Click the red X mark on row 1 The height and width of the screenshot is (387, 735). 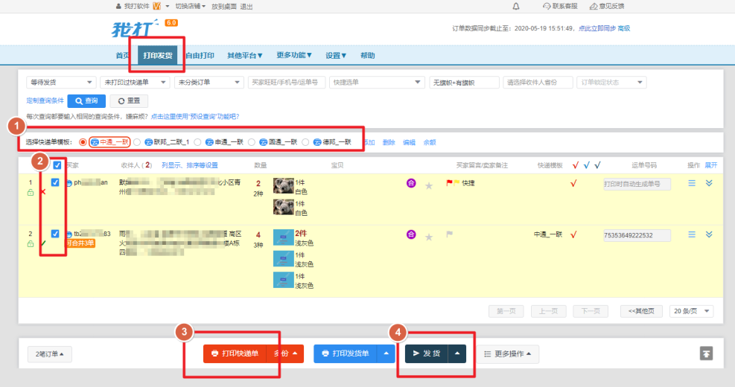coord(43,192)
